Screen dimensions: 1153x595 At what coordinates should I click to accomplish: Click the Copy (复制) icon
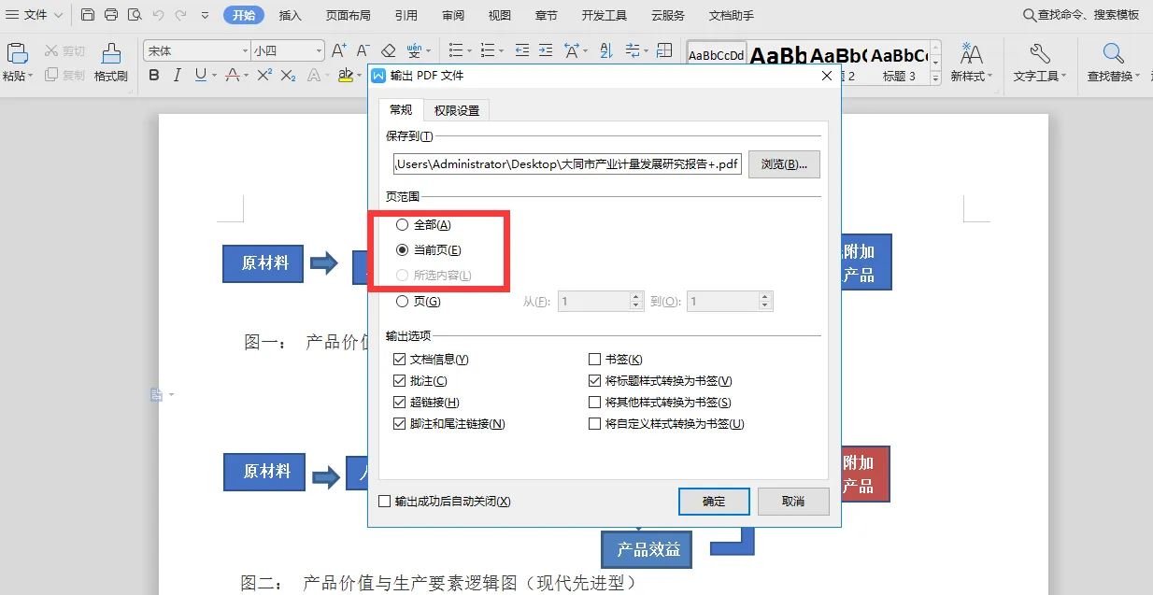[51, 75]
